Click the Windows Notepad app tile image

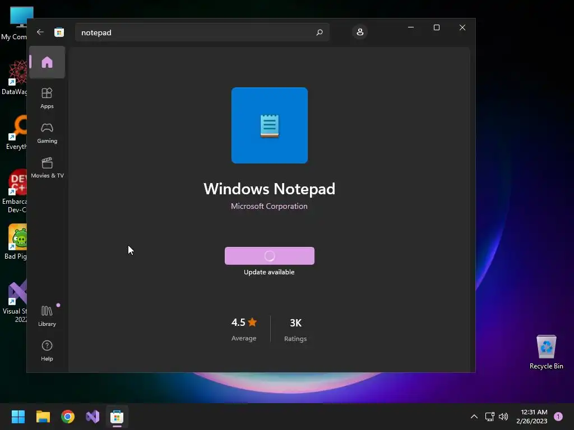[270, 125]
